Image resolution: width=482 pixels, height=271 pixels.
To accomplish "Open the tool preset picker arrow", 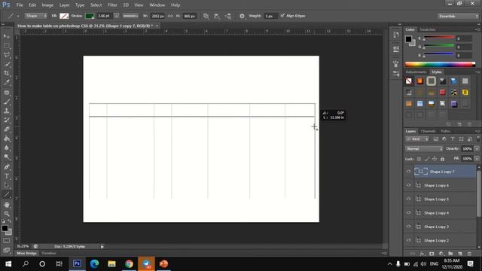I will (18, 16).
